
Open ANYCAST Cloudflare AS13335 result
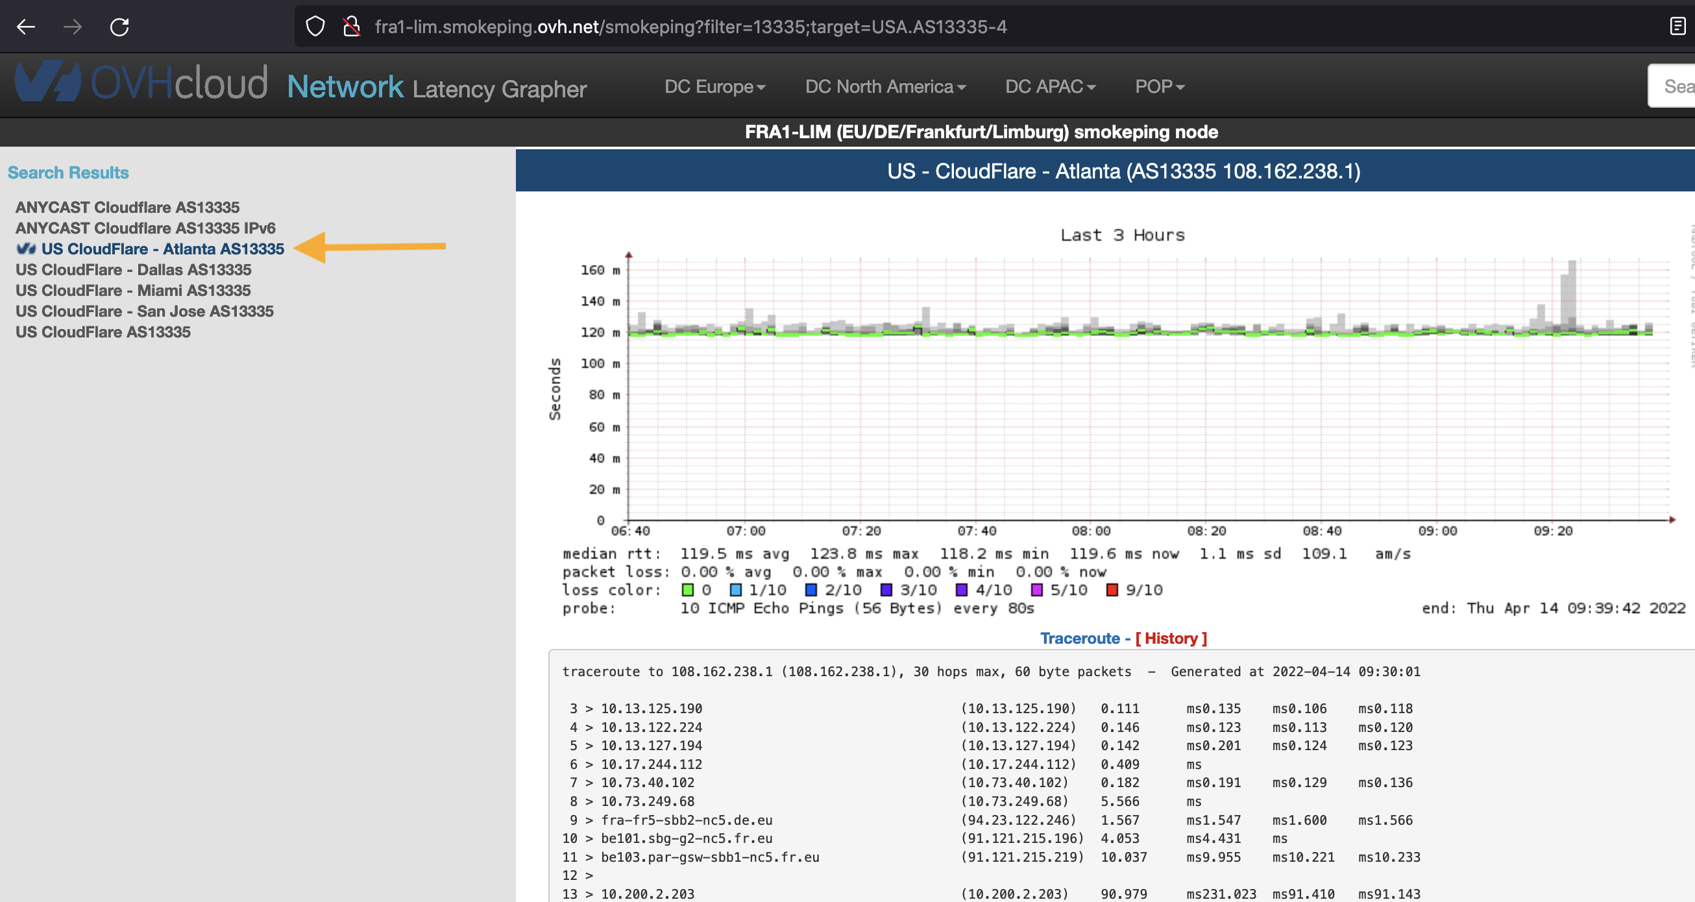(x=128, y=207)
